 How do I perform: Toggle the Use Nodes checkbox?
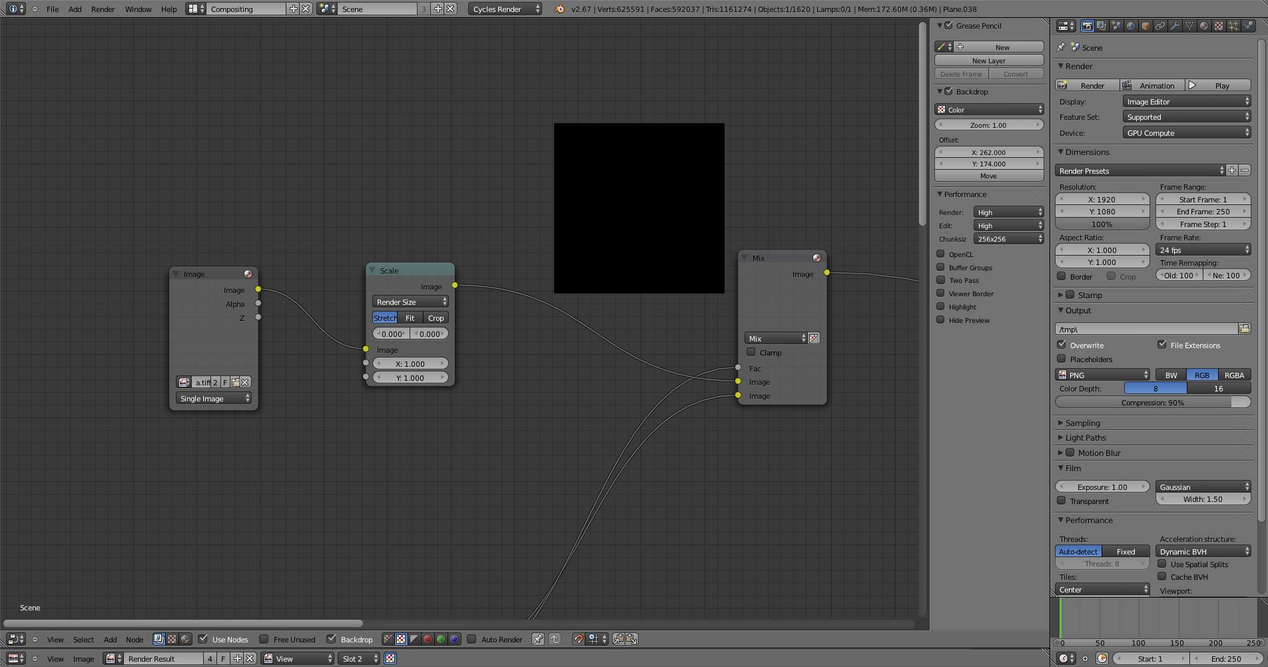pos(203,639)
